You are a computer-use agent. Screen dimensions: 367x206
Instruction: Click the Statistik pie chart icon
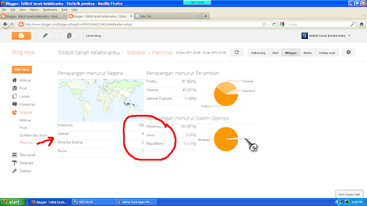click(14, 112)
